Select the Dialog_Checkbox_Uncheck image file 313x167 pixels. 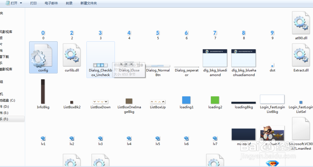pos(100,65)
